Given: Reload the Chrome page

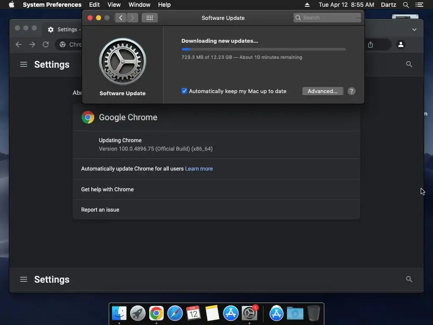Looking at the screenshot, I should point(46,44).
